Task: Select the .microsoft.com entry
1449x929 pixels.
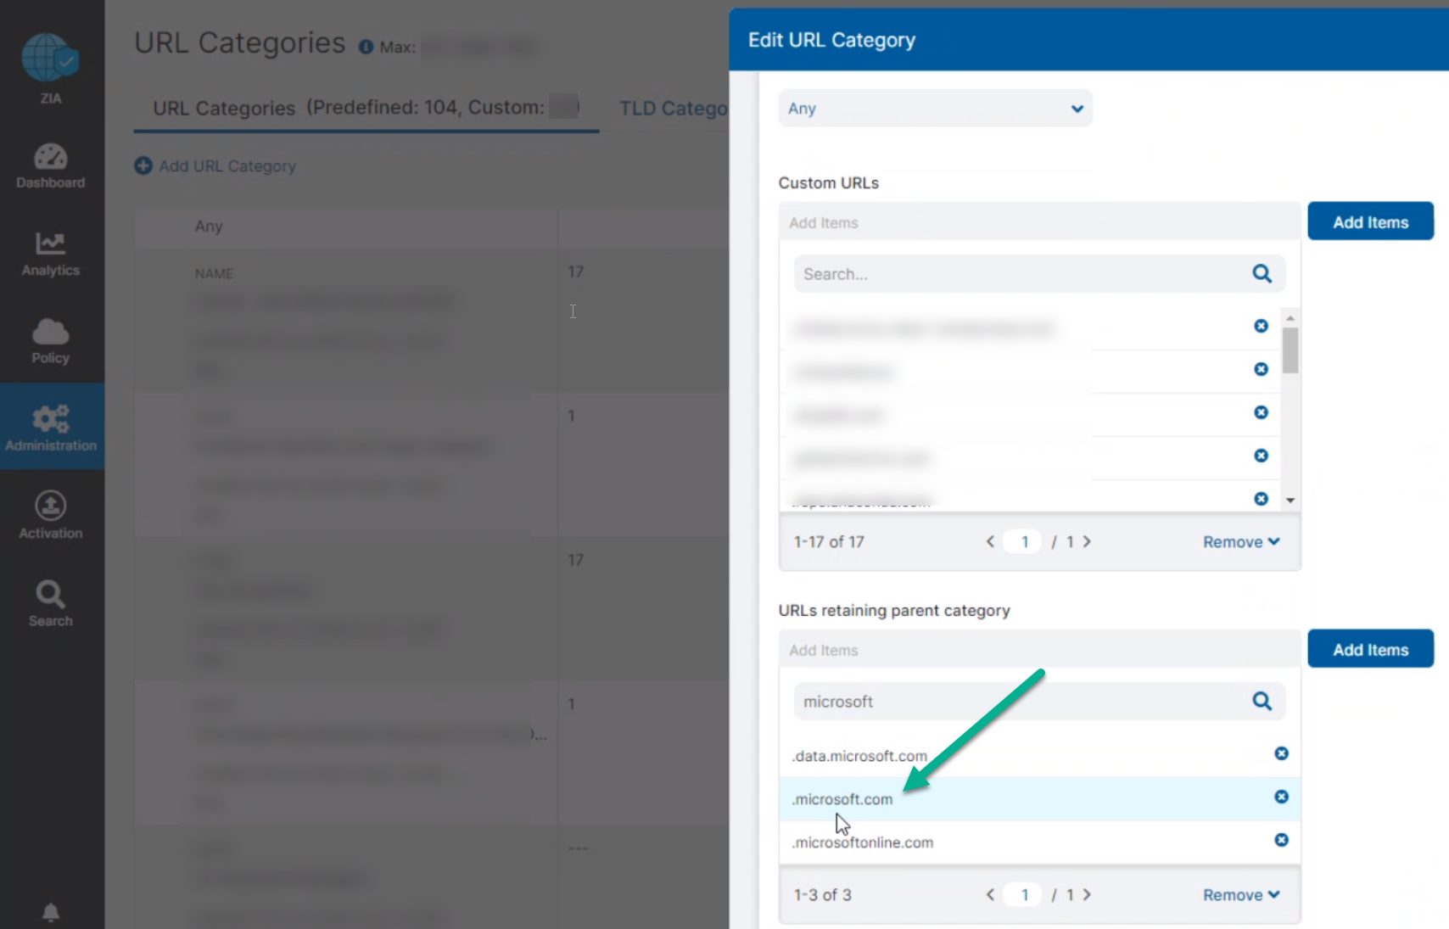Action: [1039, 798]
